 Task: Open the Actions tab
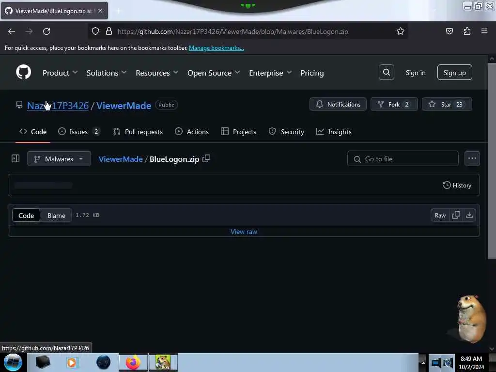[192, 132]
